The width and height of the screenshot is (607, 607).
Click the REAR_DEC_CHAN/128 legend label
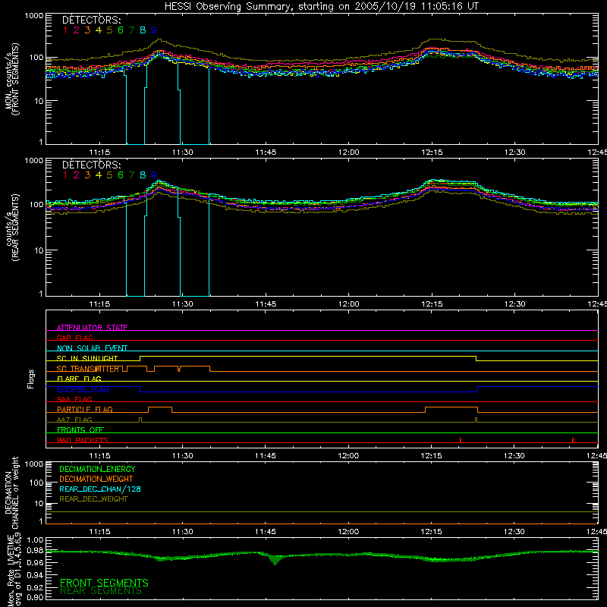[100, 489]
